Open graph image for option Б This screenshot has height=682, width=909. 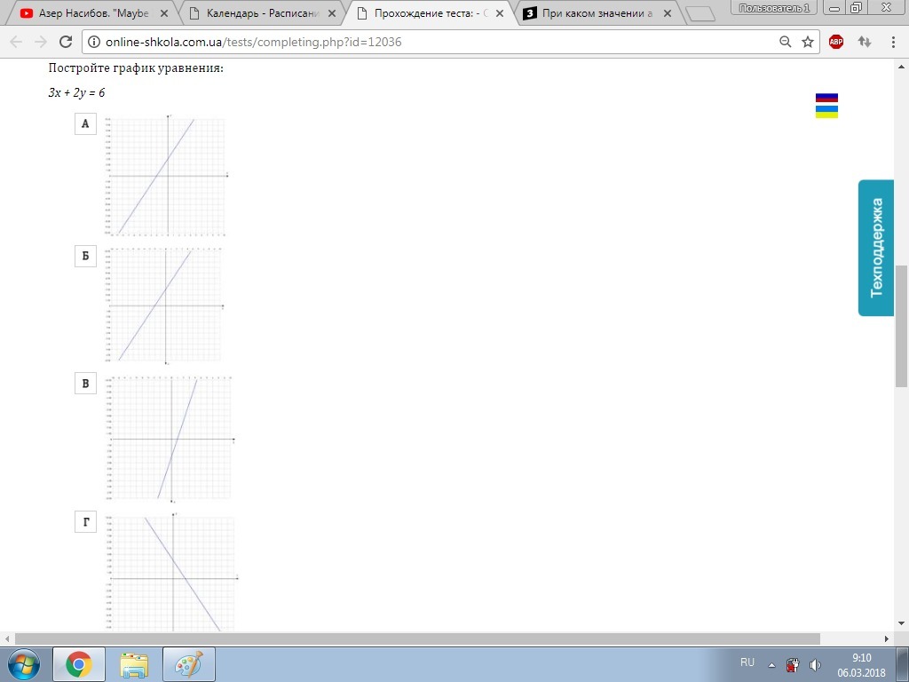[x=164, y=305]
